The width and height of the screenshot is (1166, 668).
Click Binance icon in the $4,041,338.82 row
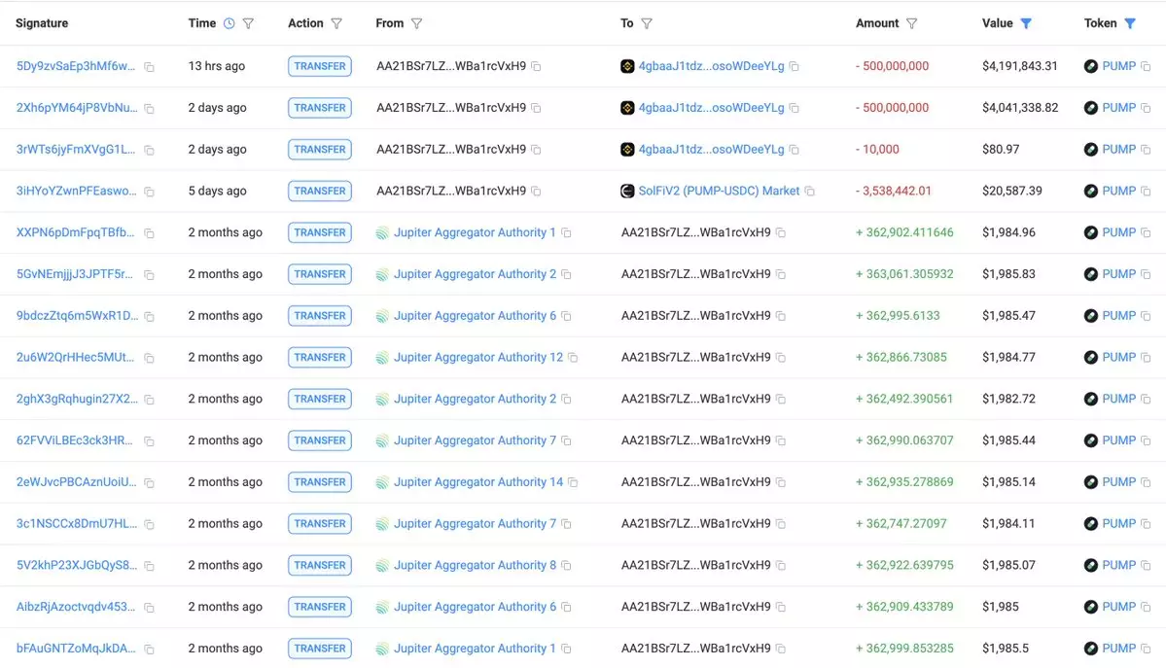click(x=627, y=108)
